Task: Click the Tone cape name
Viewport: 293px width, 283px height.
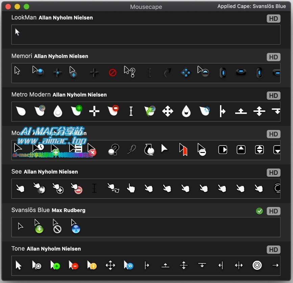Action: point(18,249)
